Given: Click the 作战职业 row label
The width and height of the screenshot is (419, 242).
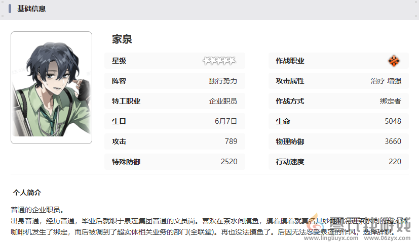Looking at the screenshot, I should click(290, 61).
